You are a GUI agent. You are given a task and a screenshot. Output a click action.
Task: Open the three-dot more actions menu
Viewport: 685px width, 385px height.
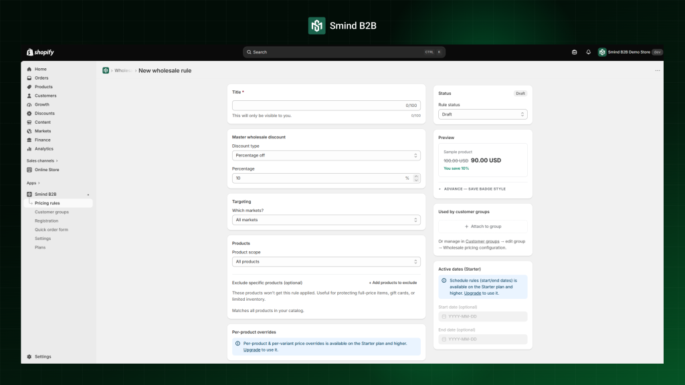coord(657,70)
